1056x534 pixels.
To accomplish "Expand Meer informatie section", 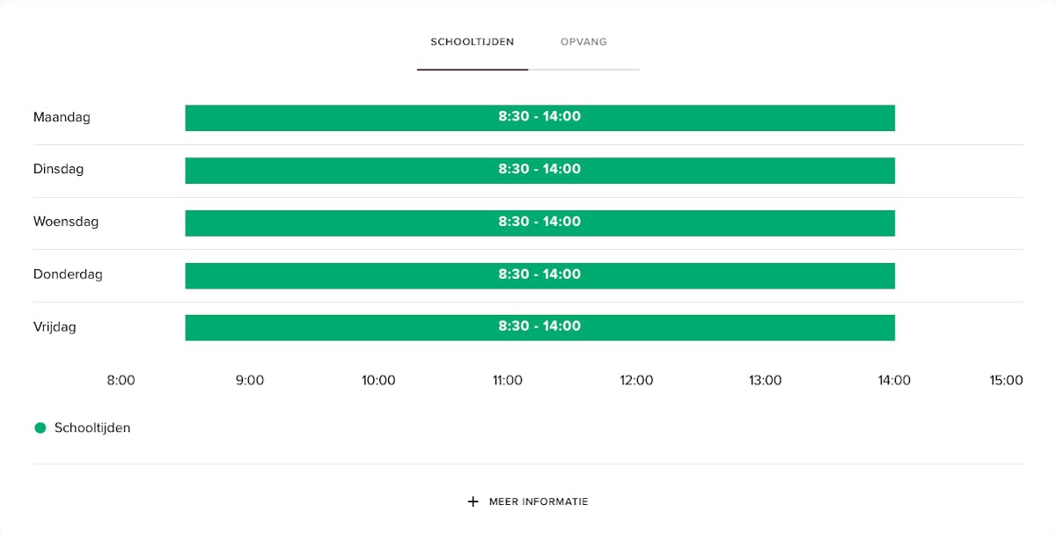I will tap(538, 501).
